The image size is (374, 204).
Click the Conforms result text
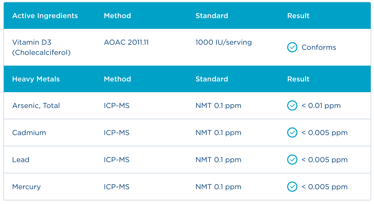[x=319, y=47]
